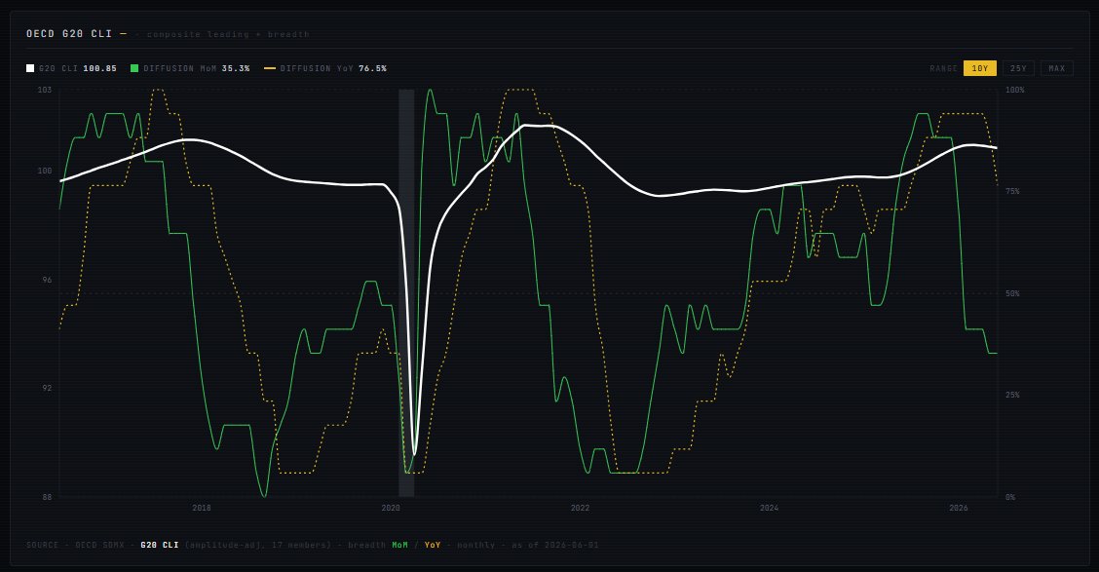Image resolution: width=1099 pixels, height=572 pixels.
Task: Click the 0% right-axis label
Action: click(x=1010, y=497)
